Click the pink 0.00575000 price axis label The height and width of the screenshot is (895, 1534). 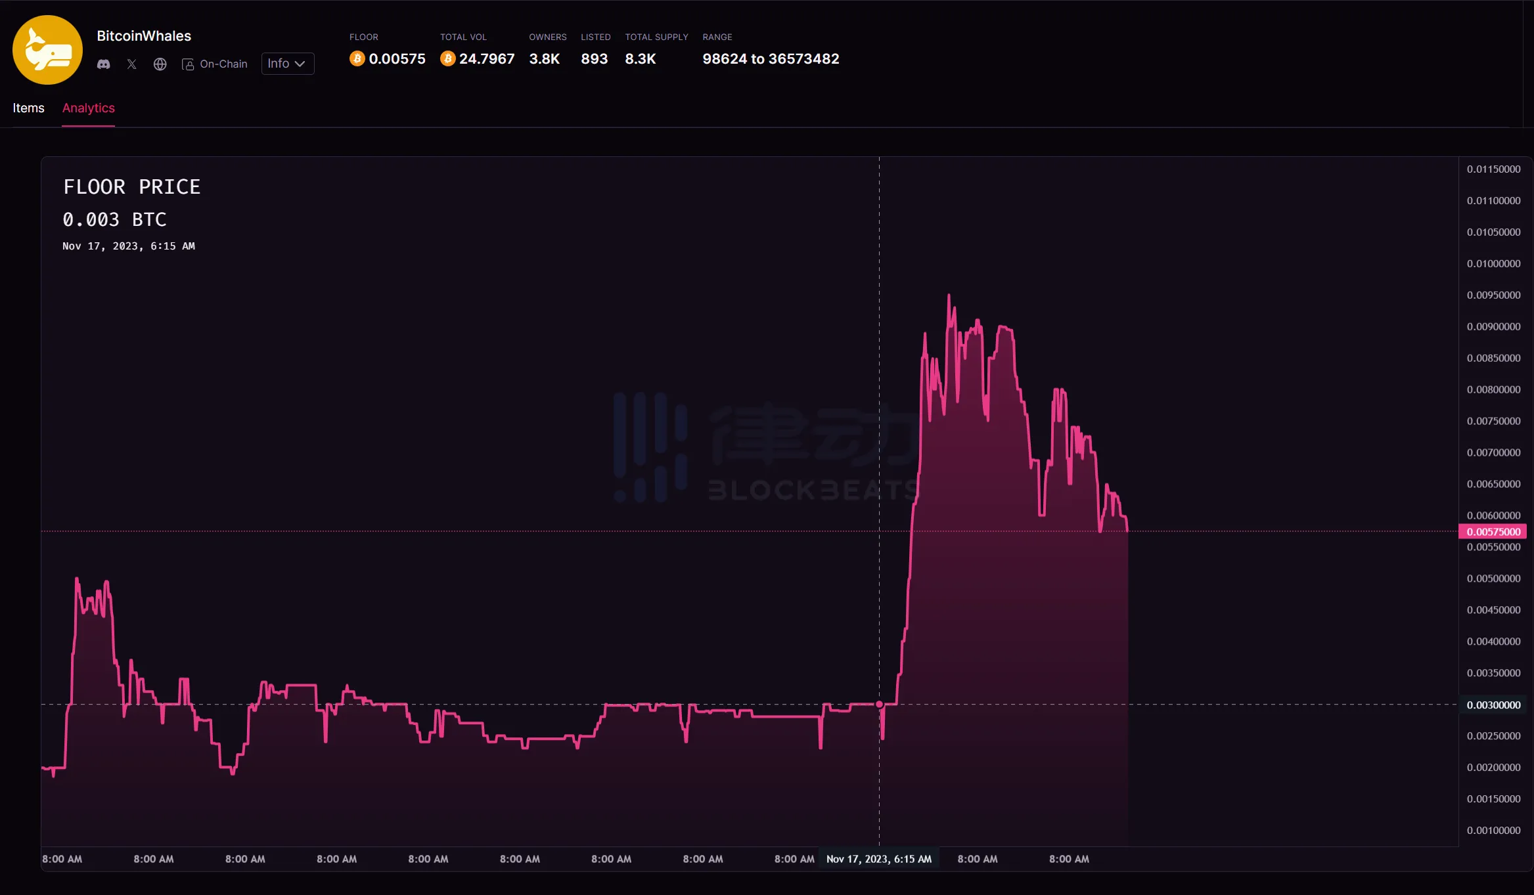tap(1493, 532)
